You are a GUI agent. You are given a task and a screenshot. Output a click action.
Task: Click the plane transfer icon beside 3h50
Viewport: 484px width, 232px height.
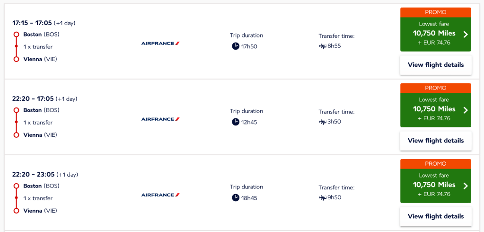click(323, 122)
